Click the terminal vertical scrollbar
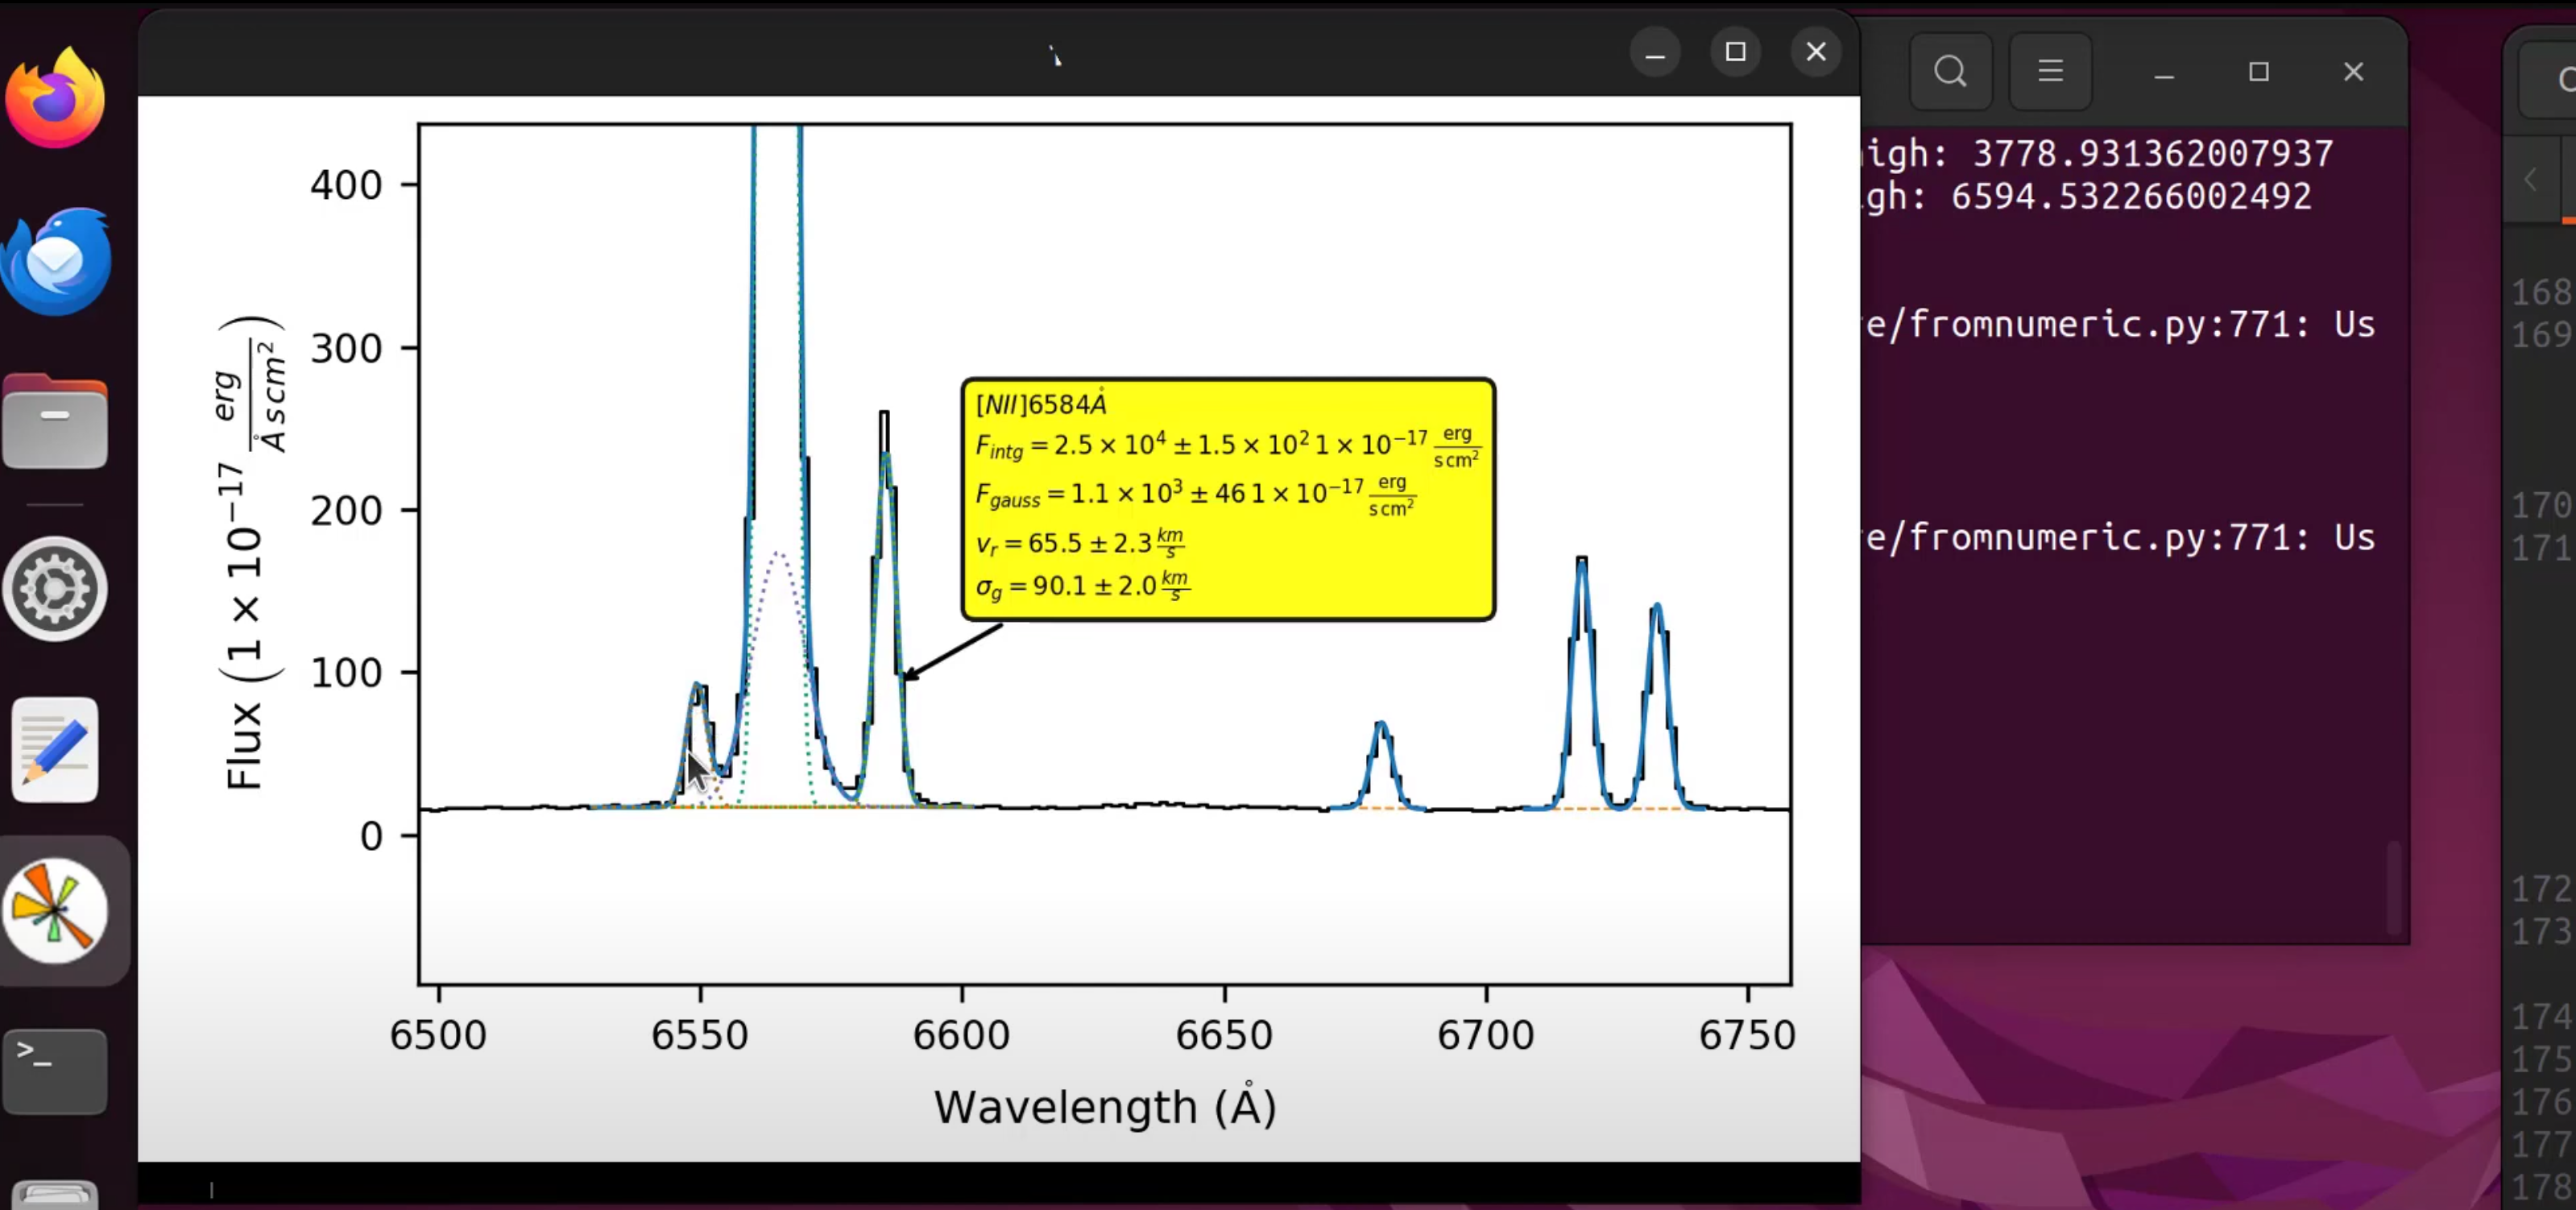Screen dimensions: 2576x1210 pyautogui.click(x=2395, y=887)
